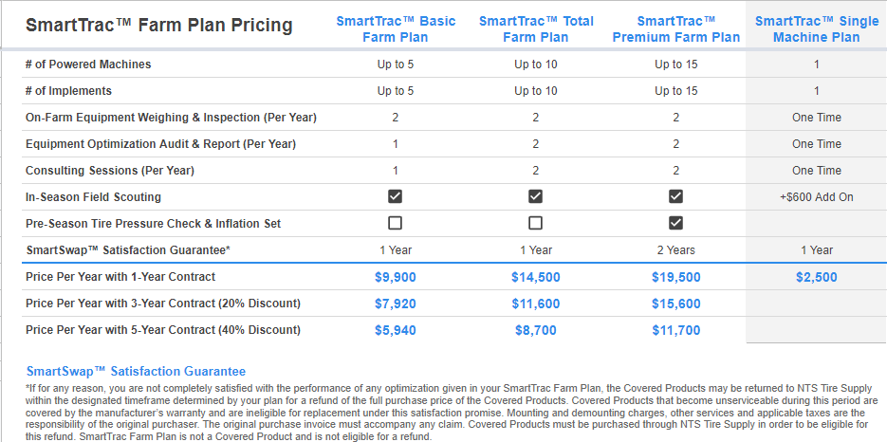Click the 3-Year Contract 20% Discount row label
The image size is (887, 442).
click(x=163, y=304)
